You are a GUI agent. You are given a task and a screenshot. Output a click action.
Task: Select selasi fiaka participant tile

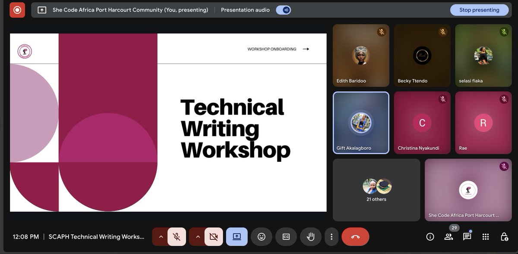coord(483,56)
